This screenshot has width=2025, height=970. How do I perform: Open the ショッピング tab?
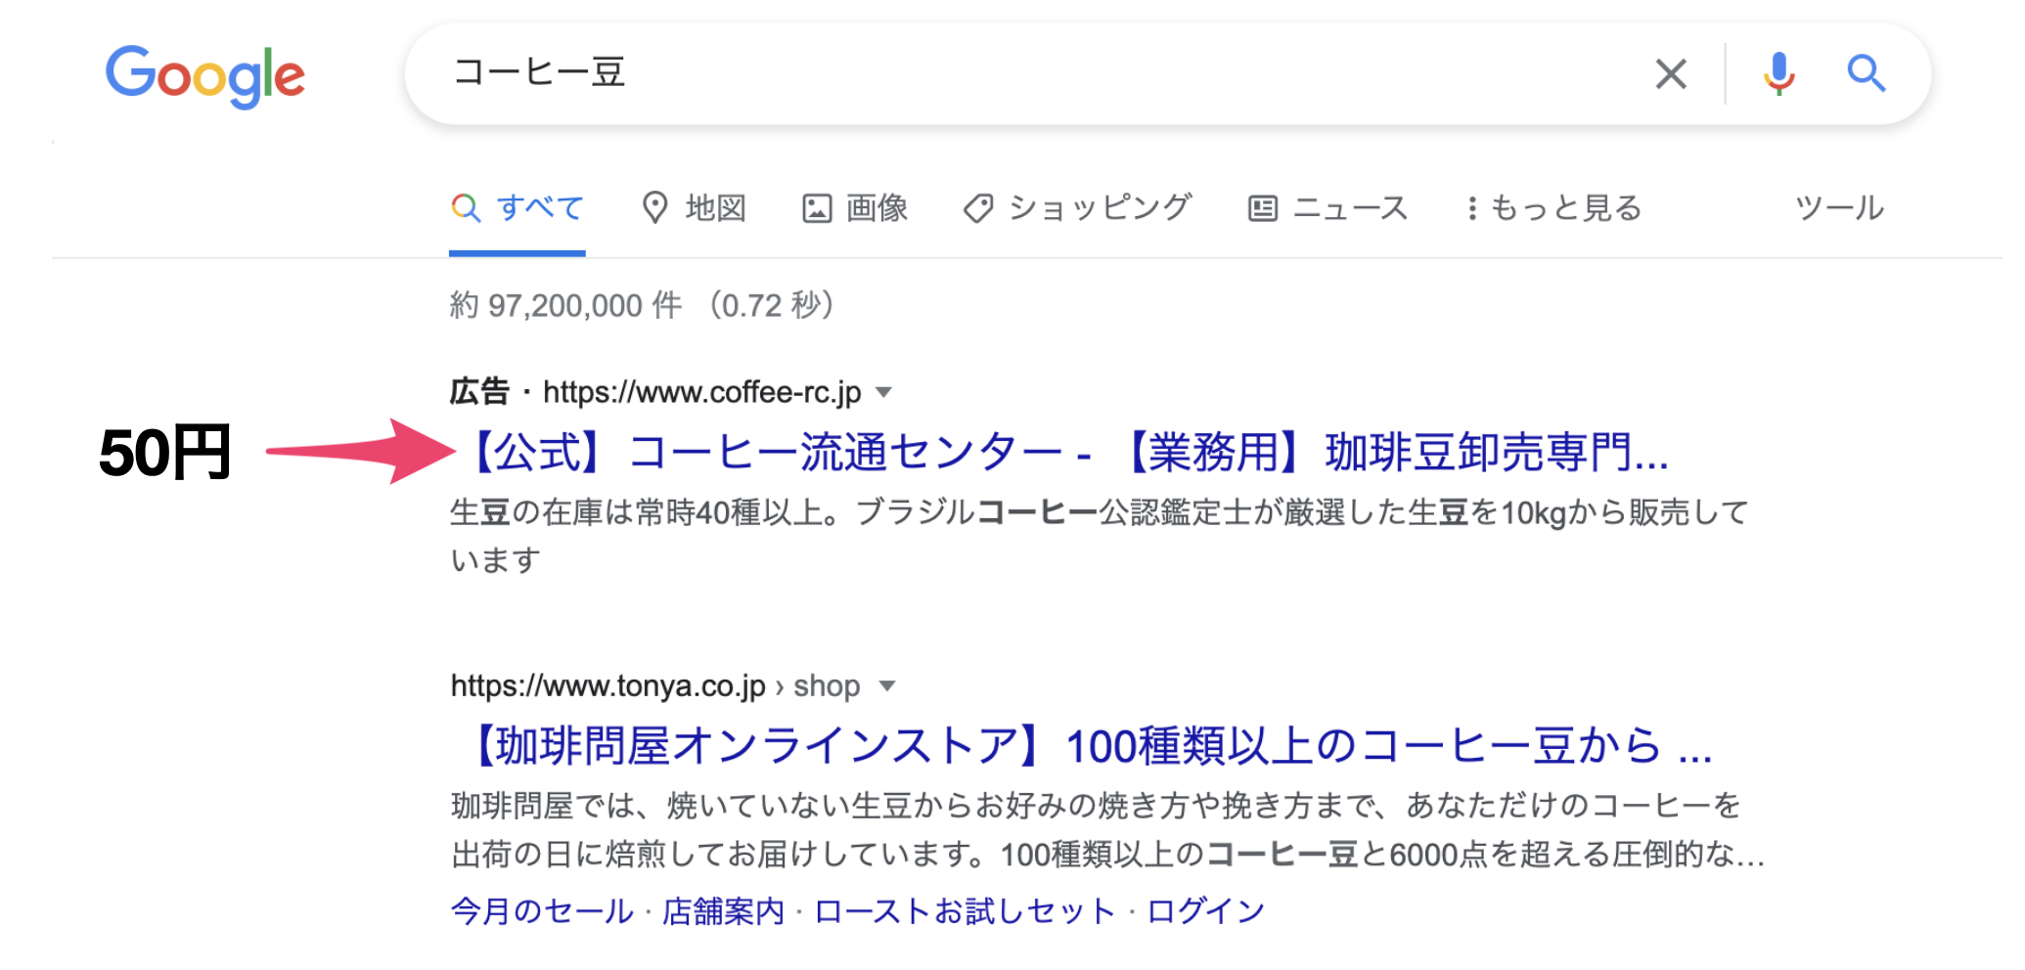[1077, 208]
